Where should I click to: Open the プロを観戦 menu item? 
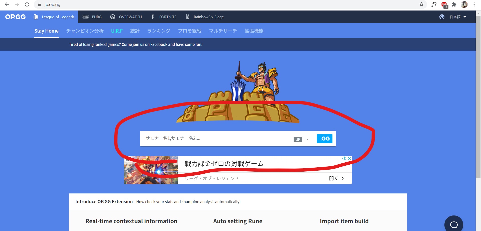point(190,31)
